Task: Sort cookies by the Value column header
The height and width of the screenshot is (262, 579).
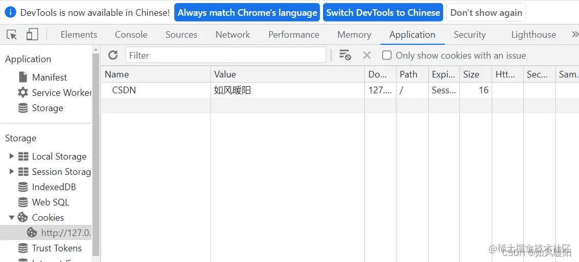Action: [288, 74]
